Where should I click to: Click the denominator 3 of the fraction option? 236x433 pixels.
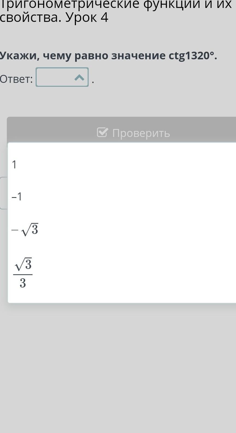tap(23, 283)
